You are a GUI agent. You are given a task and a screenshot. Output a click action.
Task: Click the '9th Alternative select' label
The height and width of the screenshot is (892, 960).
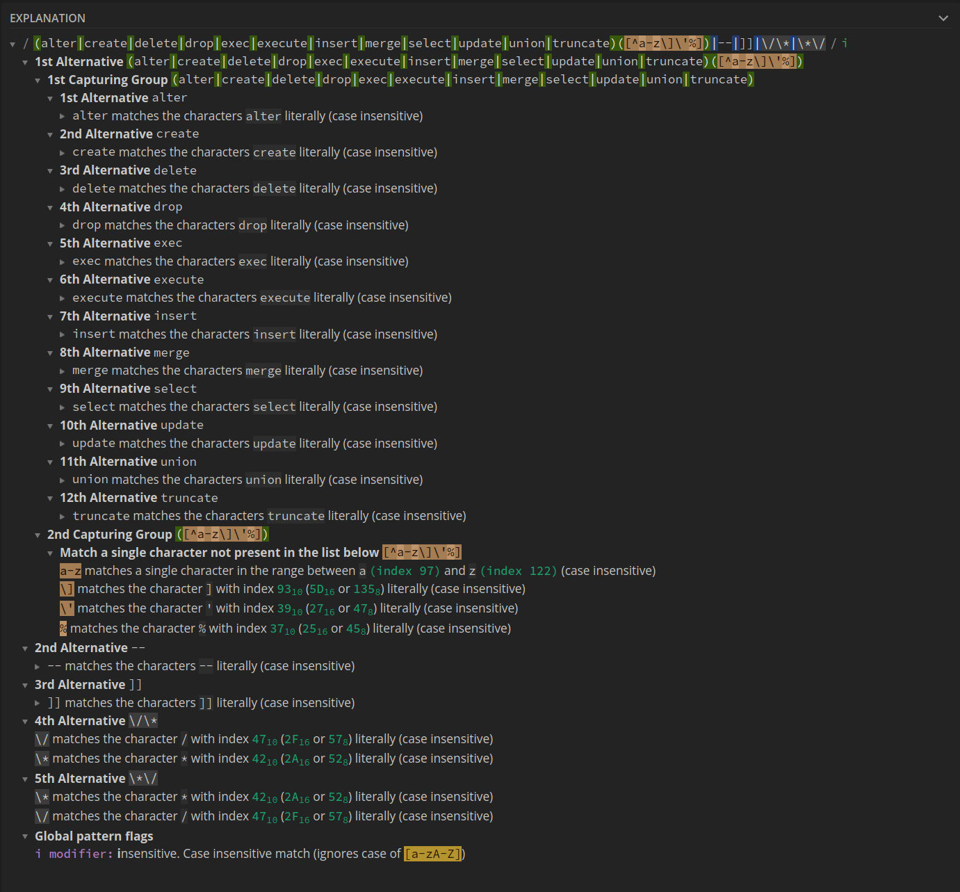pyautogui.click(x=128, y=389)
